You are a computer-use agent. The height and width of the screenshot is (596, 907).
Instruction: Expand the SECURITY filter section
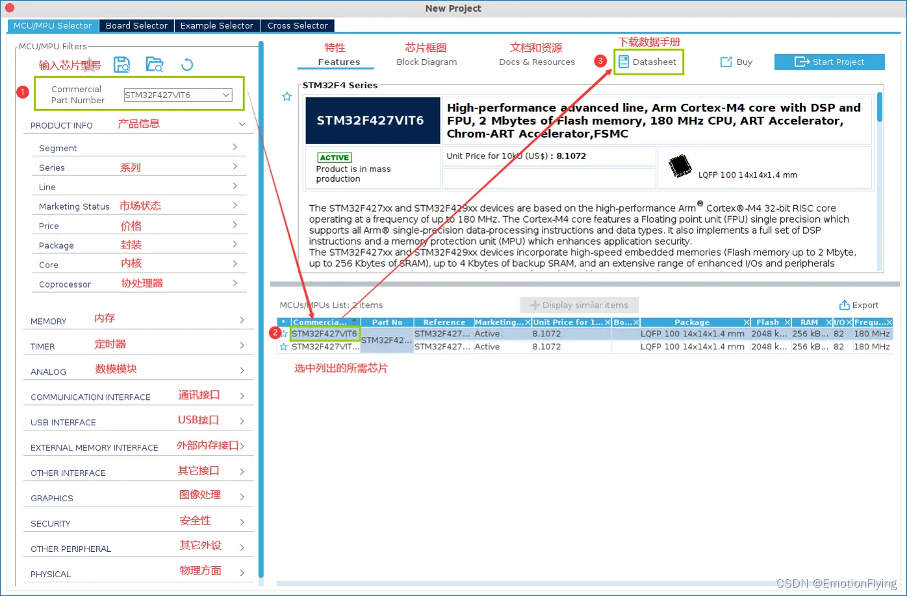coord(242,522)
